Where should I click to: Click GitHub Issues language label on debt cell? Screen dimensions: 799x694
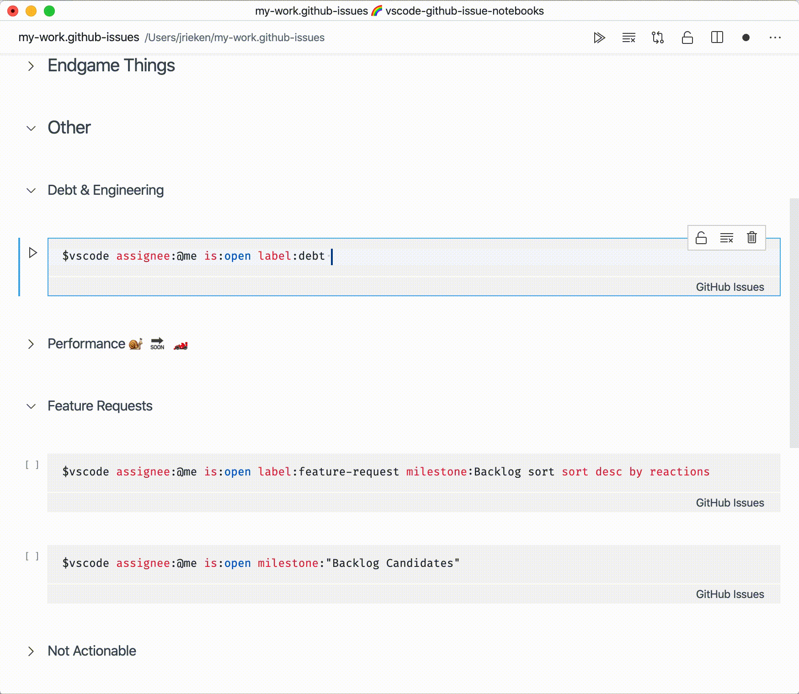coord(729,287)
